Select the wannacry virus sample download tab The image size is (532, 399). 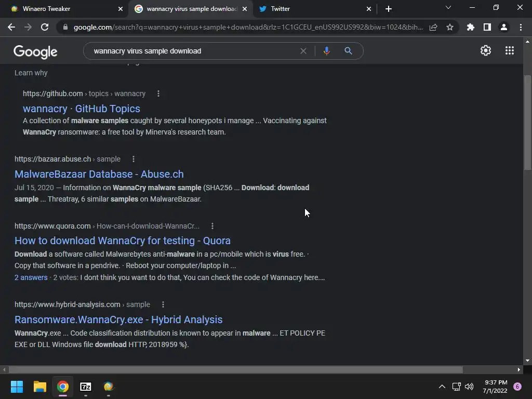click(x=192, y=9)
